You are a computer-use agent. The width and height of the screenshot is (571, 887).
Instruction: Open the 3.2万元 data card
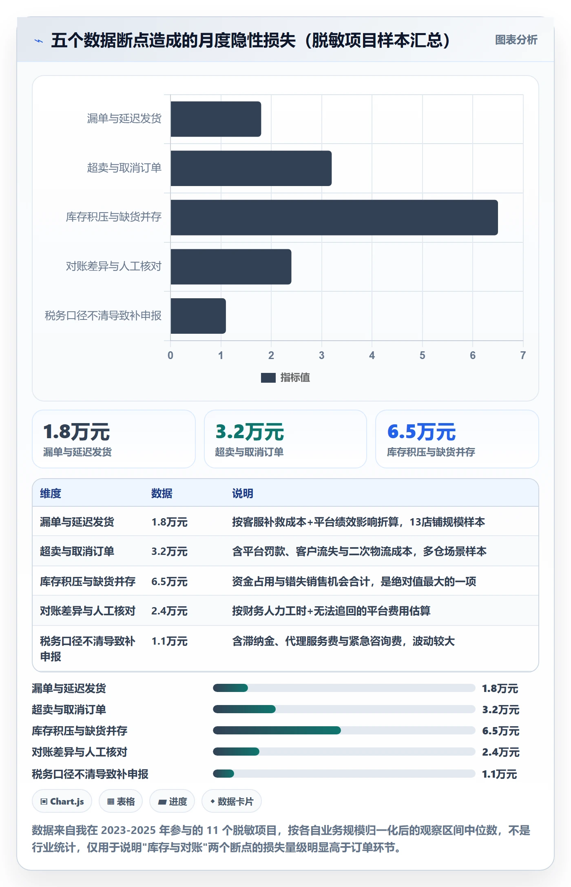(285, 439)
